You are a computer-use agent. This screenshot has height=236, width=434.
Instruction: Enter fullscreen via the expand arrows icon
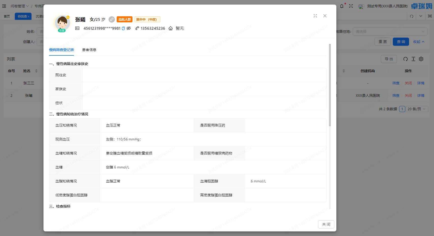(x=351, y=6)
